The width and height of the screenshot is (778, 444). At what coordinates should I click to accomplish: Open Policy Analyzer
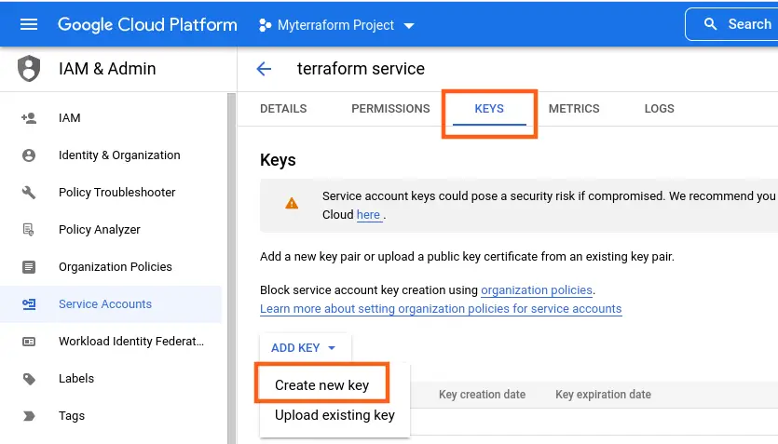click(100, 229)
